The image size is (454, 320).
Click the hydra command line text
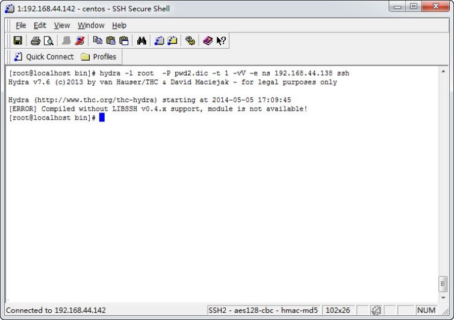[225, 73]
